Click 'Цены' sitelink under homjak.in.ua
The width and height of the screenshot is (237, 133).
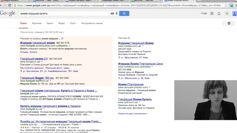pos(67,68)
